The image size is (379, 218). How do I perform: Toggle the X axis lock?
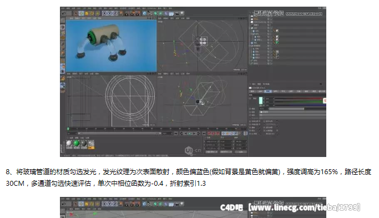tap(105, 13)
